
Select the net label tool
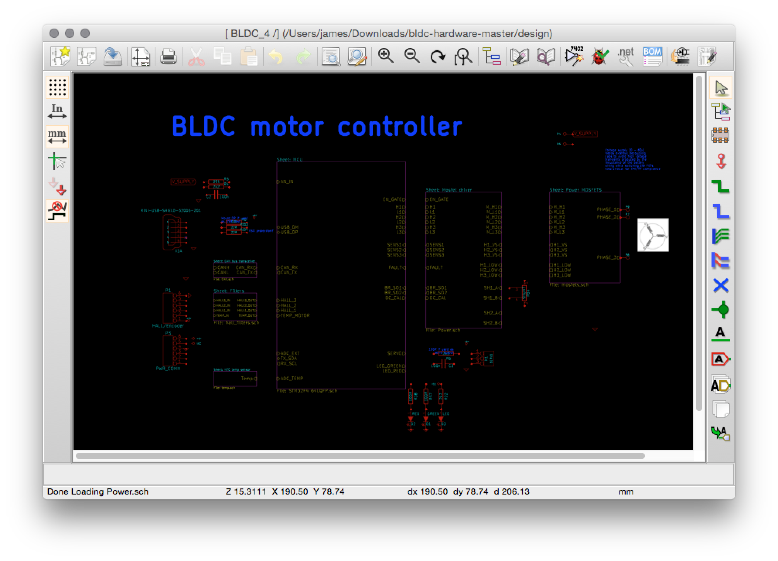[x=721, y=334]
